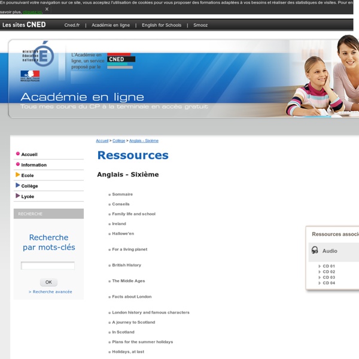Click the CNED logo in banner
Viewport: 359px width, 359px height.
121,59
